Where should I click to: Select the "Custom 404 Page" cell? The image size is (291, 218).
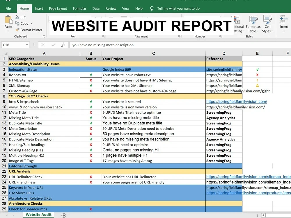(44, 91)
